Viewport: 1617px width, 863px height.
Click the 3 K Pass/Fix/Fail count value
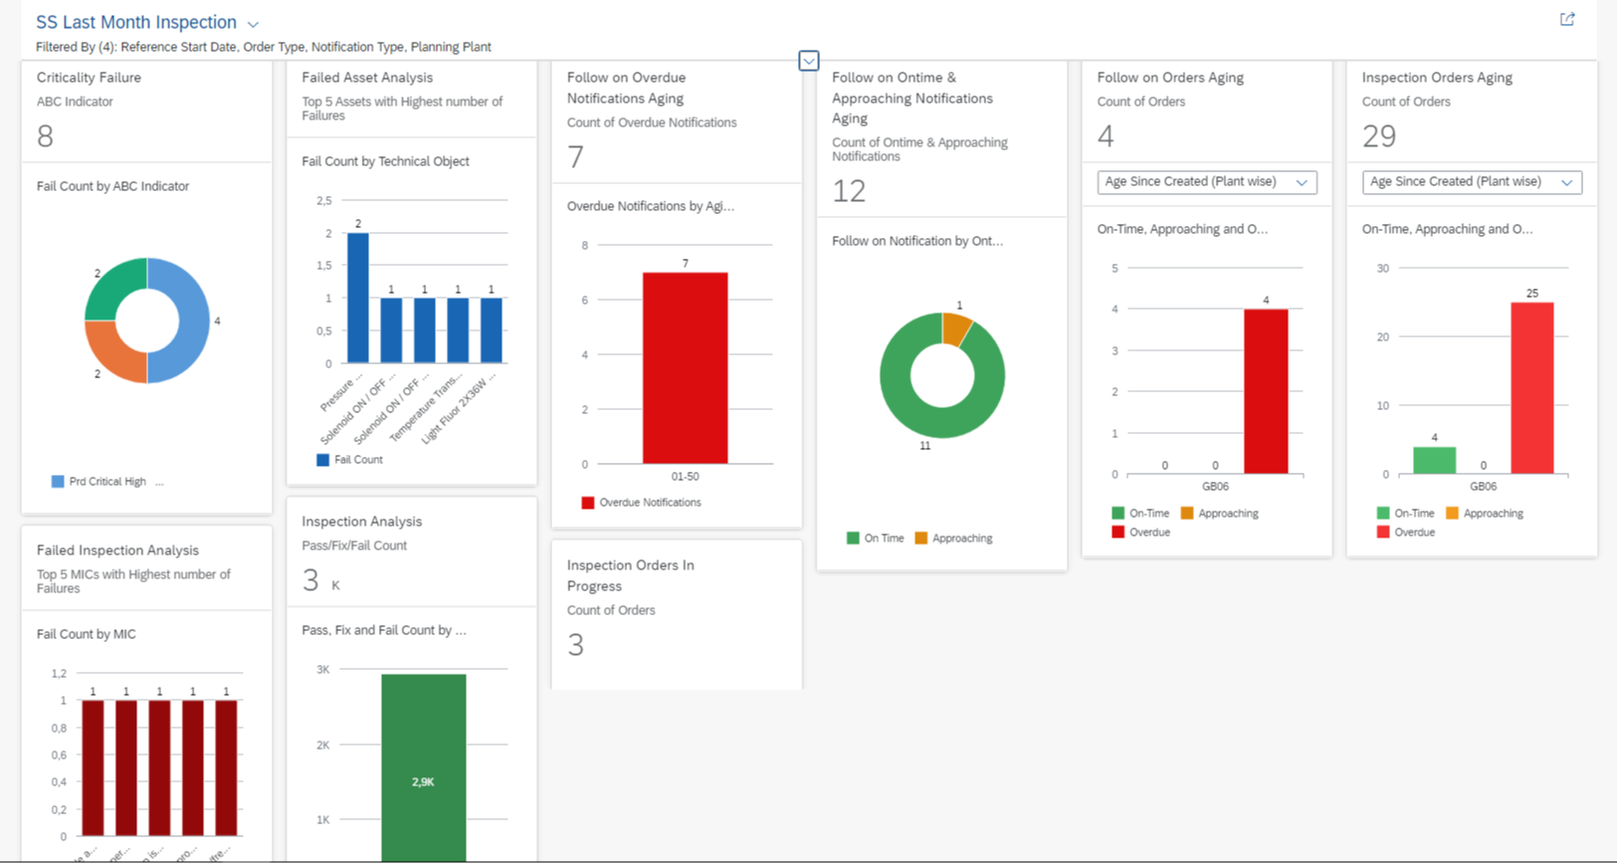(x=320, y=581)
